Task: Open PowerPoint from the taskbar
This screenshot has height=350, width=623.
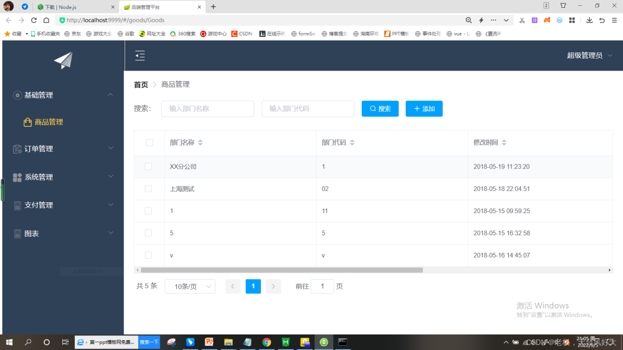Action: click(209, 342)
